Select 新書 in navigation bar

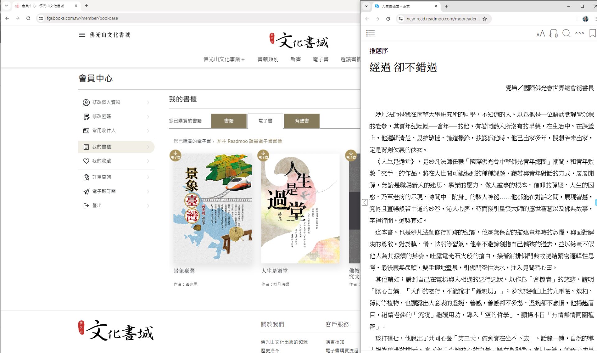point(295,59)
